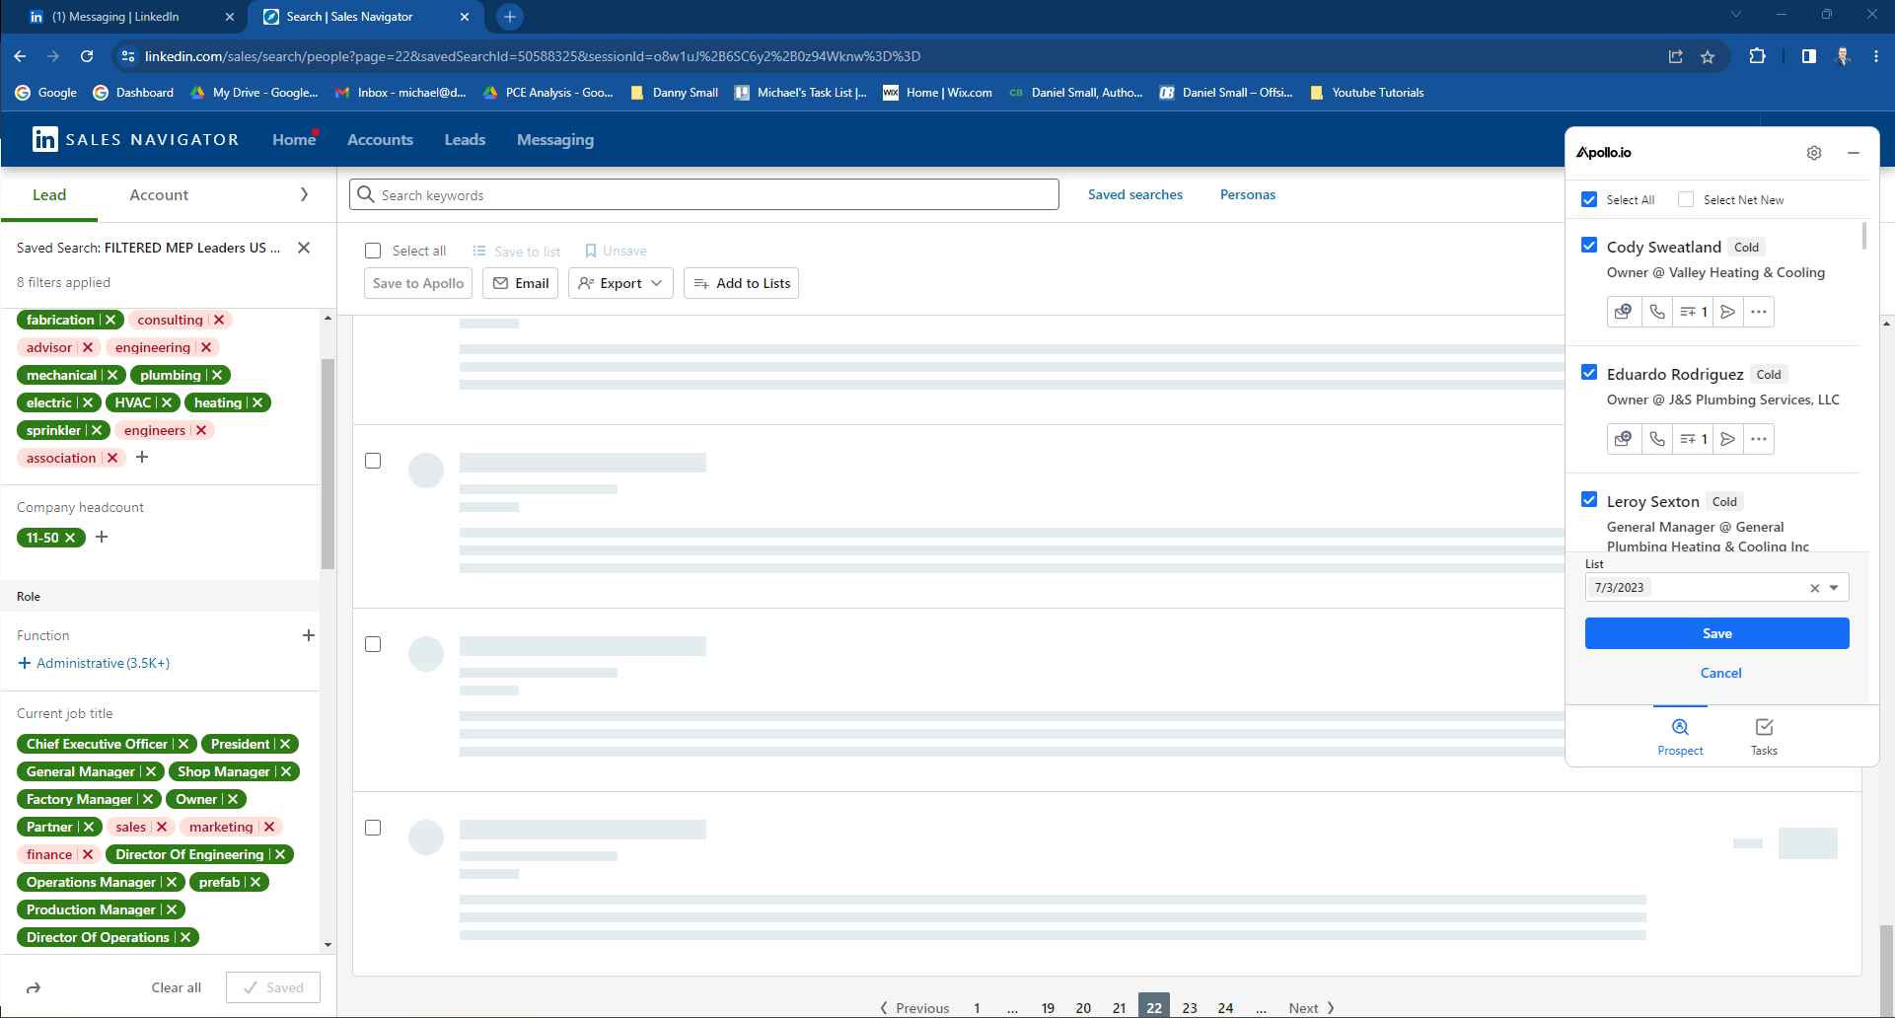Open the List dropdown arrow
This screenshot has height=1018, width=1895.
[x=1834, y=588]
